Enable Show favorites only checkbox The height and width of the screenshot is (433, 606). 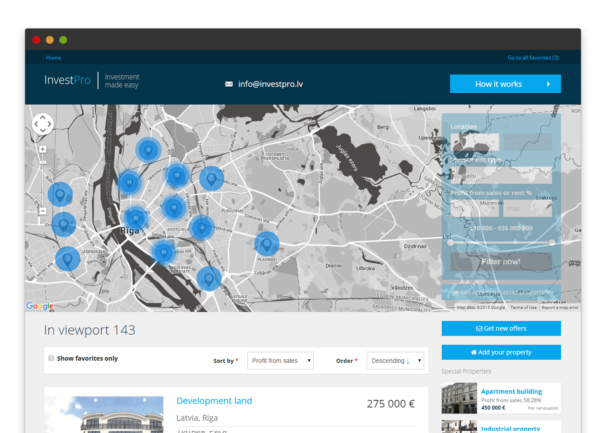click(51, 358)
